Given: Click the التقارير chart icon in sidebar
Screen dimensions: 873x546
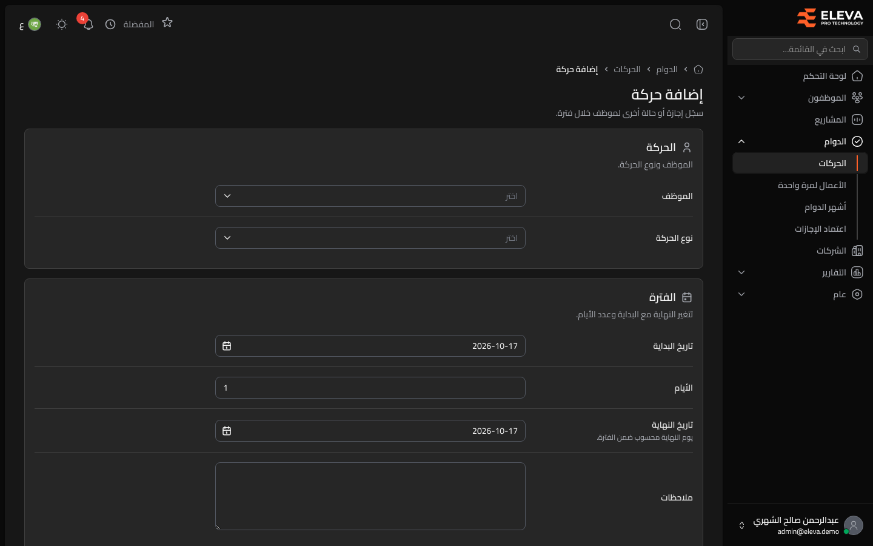Looking at the screenshot, I should (x=857, y=272).
